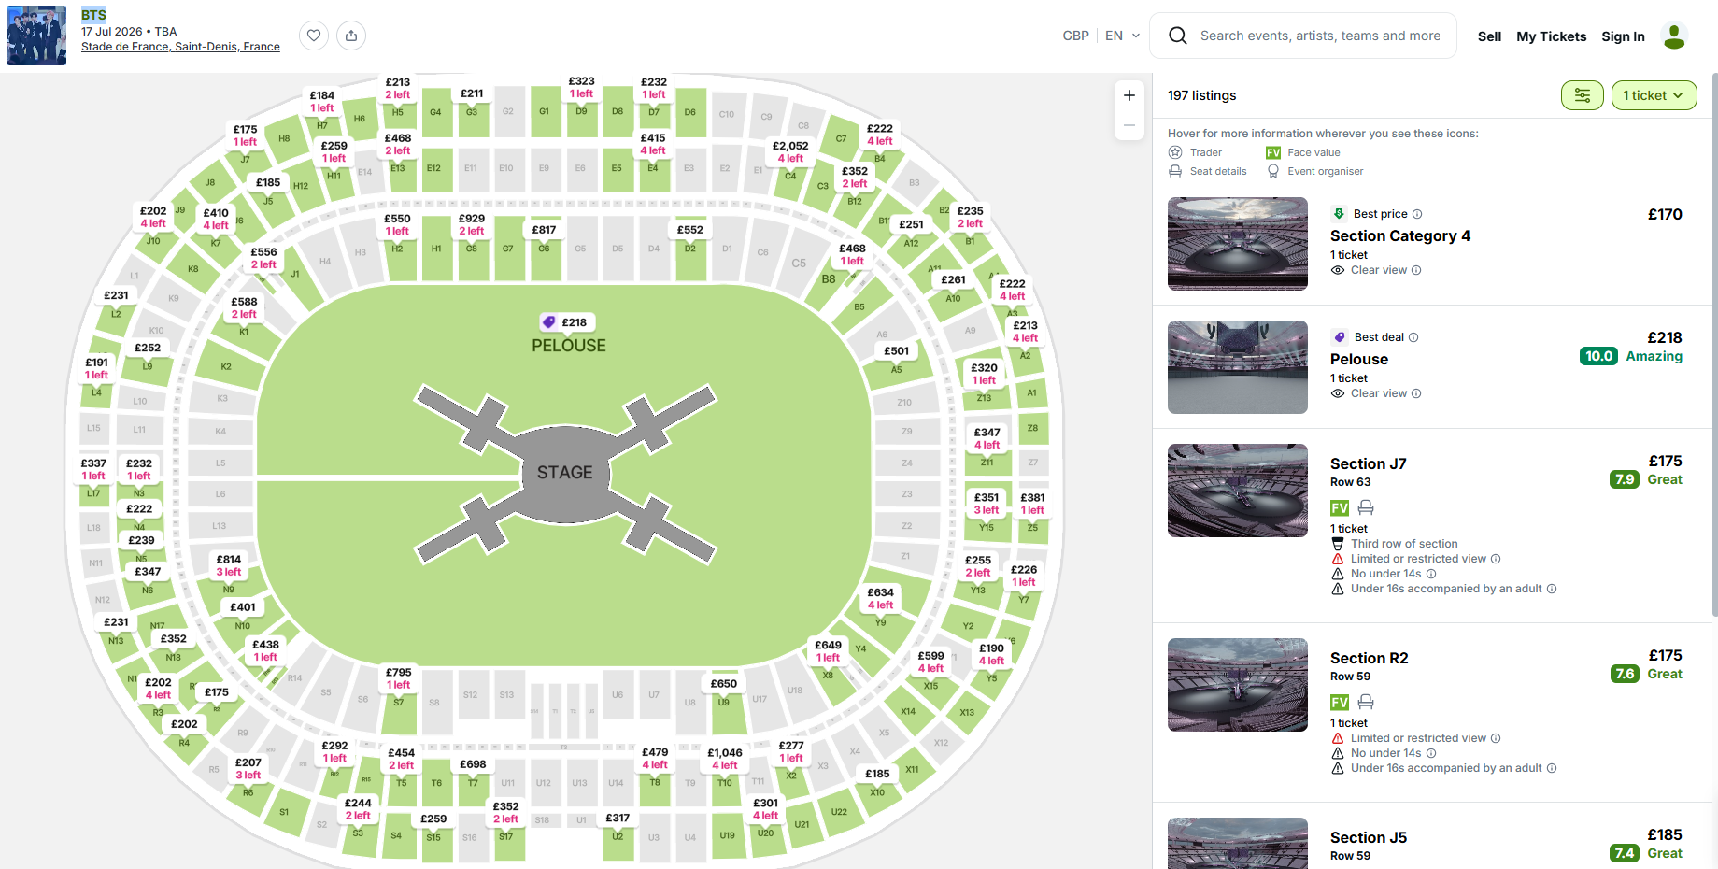The height and width of the screenshot is (869, 1718).
Task: Click the share event icon
Action: 351,36
